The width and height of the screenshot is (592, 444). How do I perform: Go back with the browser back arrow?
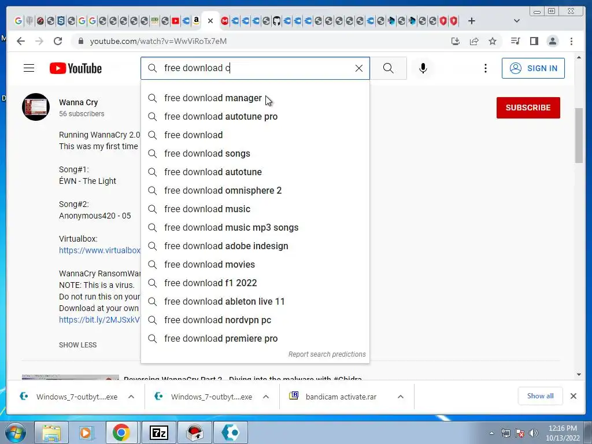21,41
